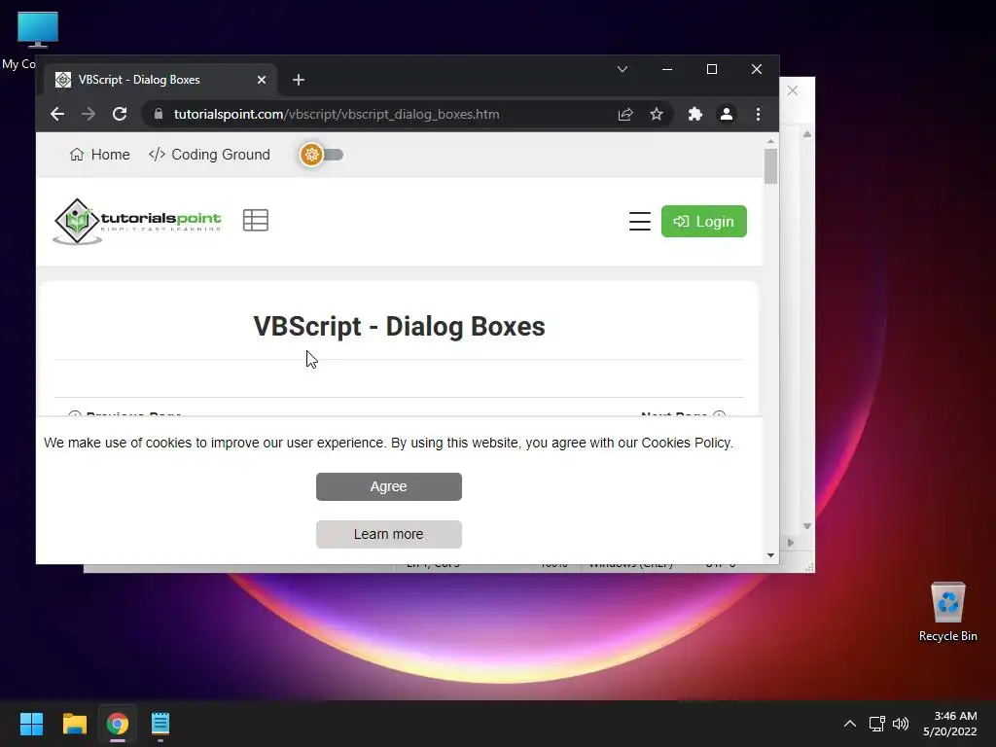
Task: Close the VBScript - Dialog Boxes tab
Action: [x=262, y=80]
